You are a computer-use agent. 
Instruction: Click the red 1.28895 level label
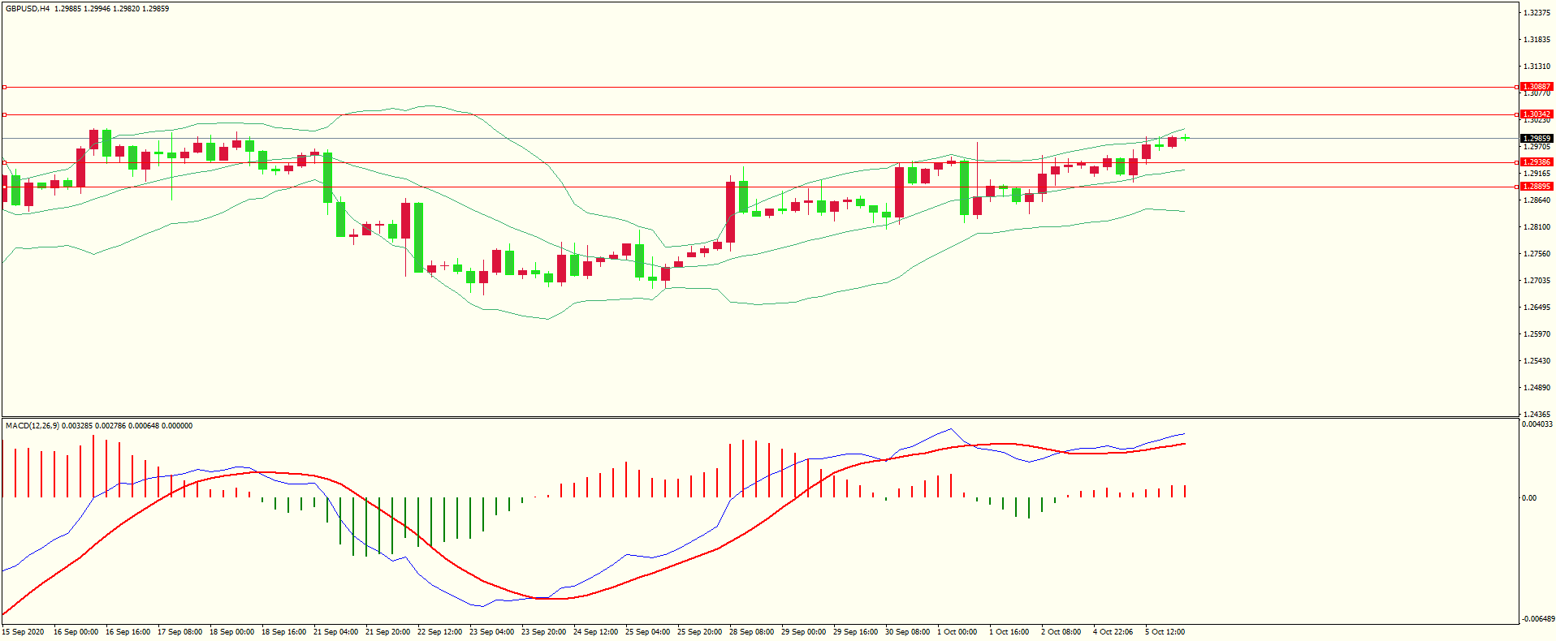point(1536,187)
